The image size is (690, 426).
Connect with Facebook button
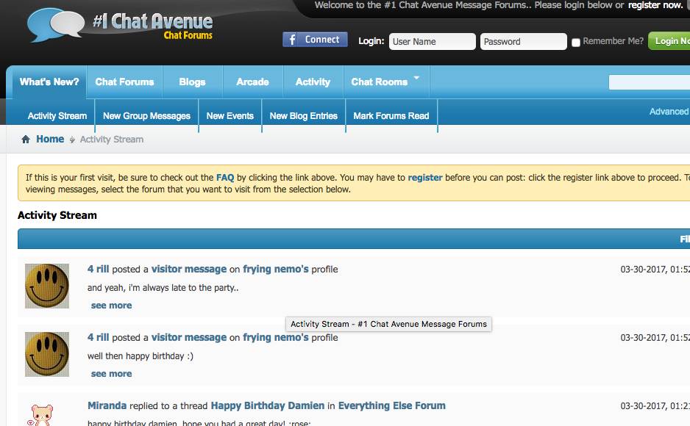(315, 40)
